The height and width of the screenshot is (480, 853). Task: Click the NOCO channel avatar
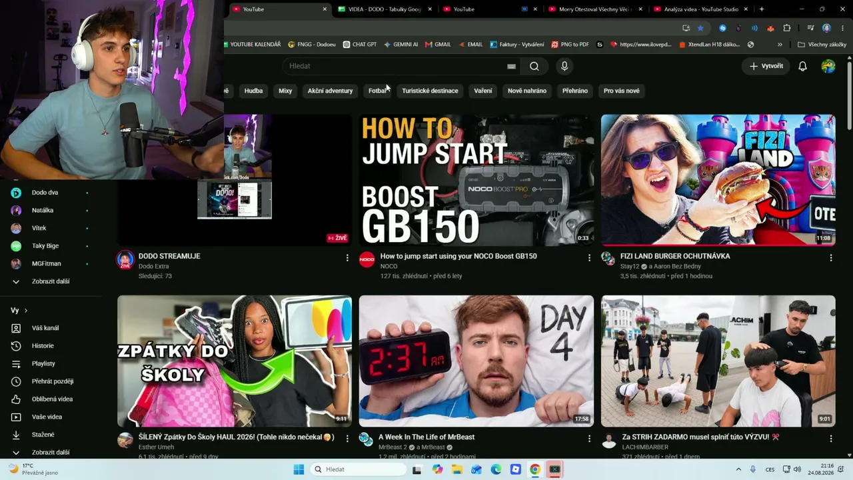point(367,259)
